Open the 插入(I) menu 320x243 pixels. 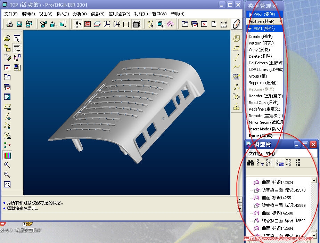click(x=63, y=14)
